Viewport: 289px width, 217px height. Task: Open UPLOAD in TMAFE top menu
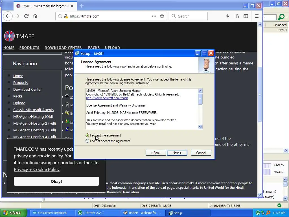[112, 47]
